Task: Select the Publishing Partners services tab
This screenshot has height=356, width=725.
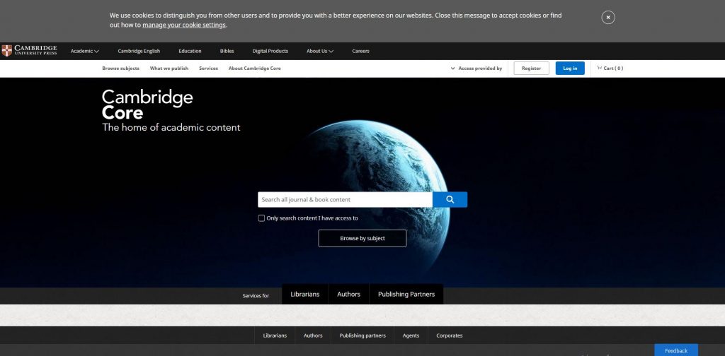Action: [x=406, y=295]
